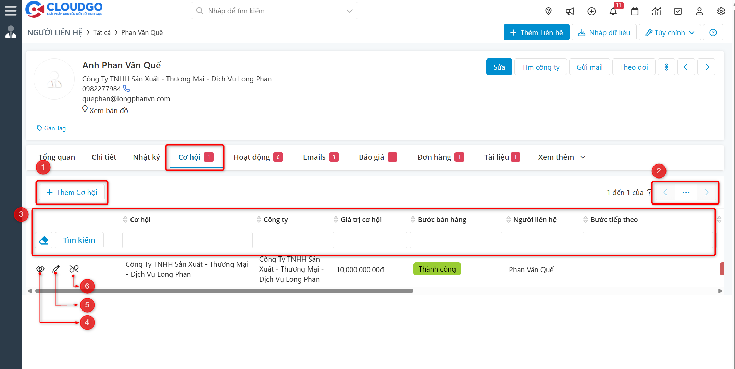Image resolution: width=735 pixels, height=369 pixels.
Task: Click the Gửi mail button
Action: click(589, 67)
